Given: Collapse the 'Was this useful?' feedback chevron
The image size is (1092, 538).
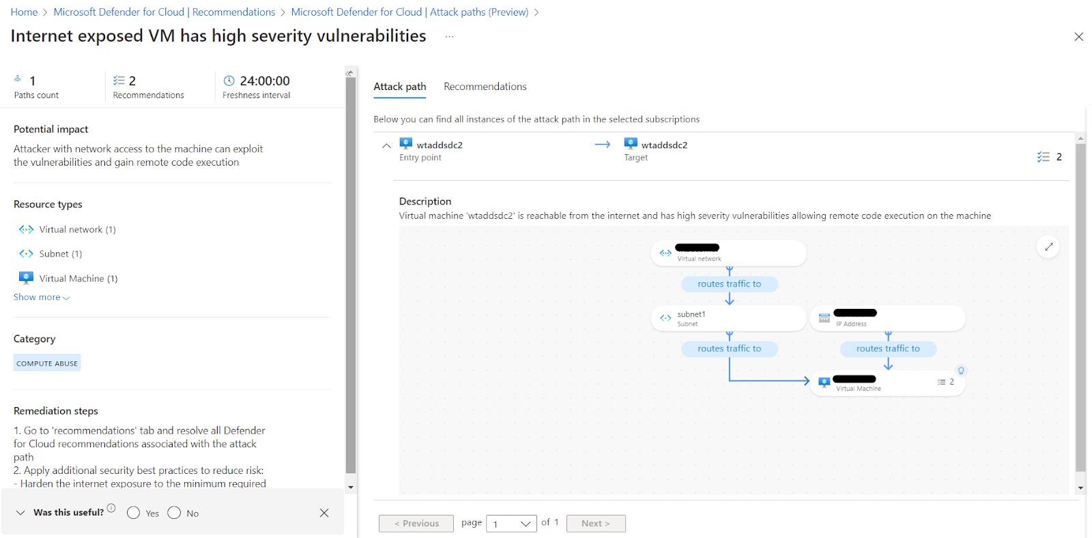Looking at the screenshot, I should [x=20, y=513].
